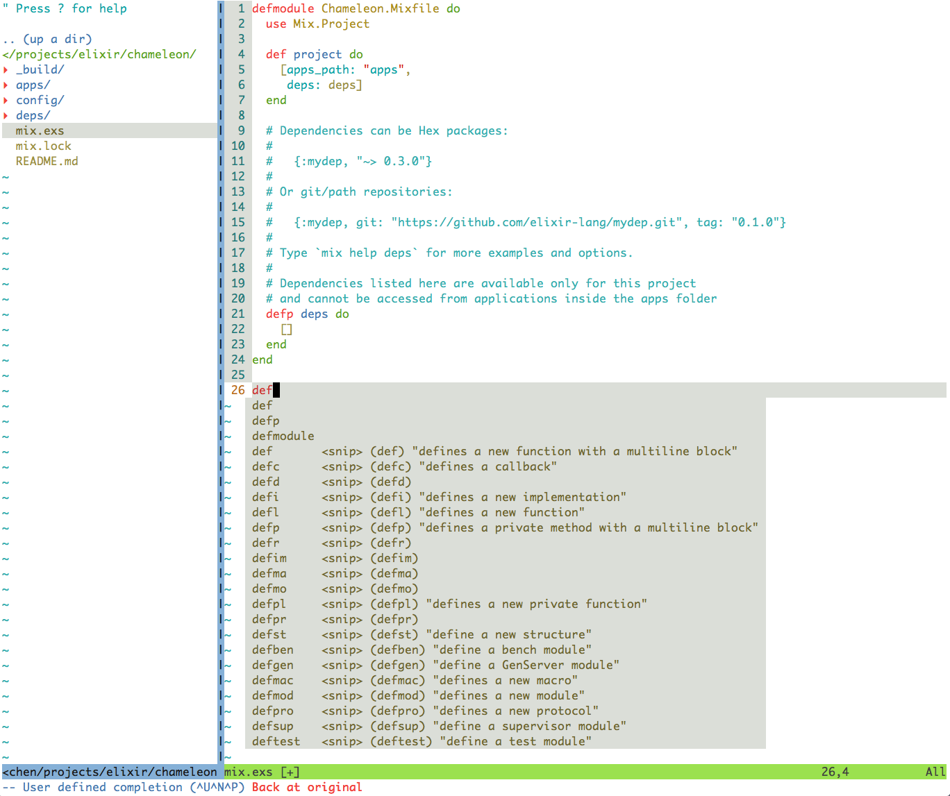This screenshot has height=796, width=950.
Task: Click line number 26 in the gutter
Action: click(x=238, y=390)
